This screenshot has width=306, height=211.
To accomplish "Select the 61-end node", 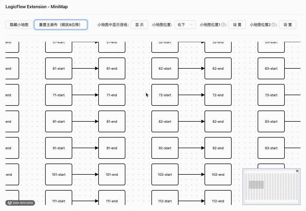I will pyautogui.click(x=112, y=68).
